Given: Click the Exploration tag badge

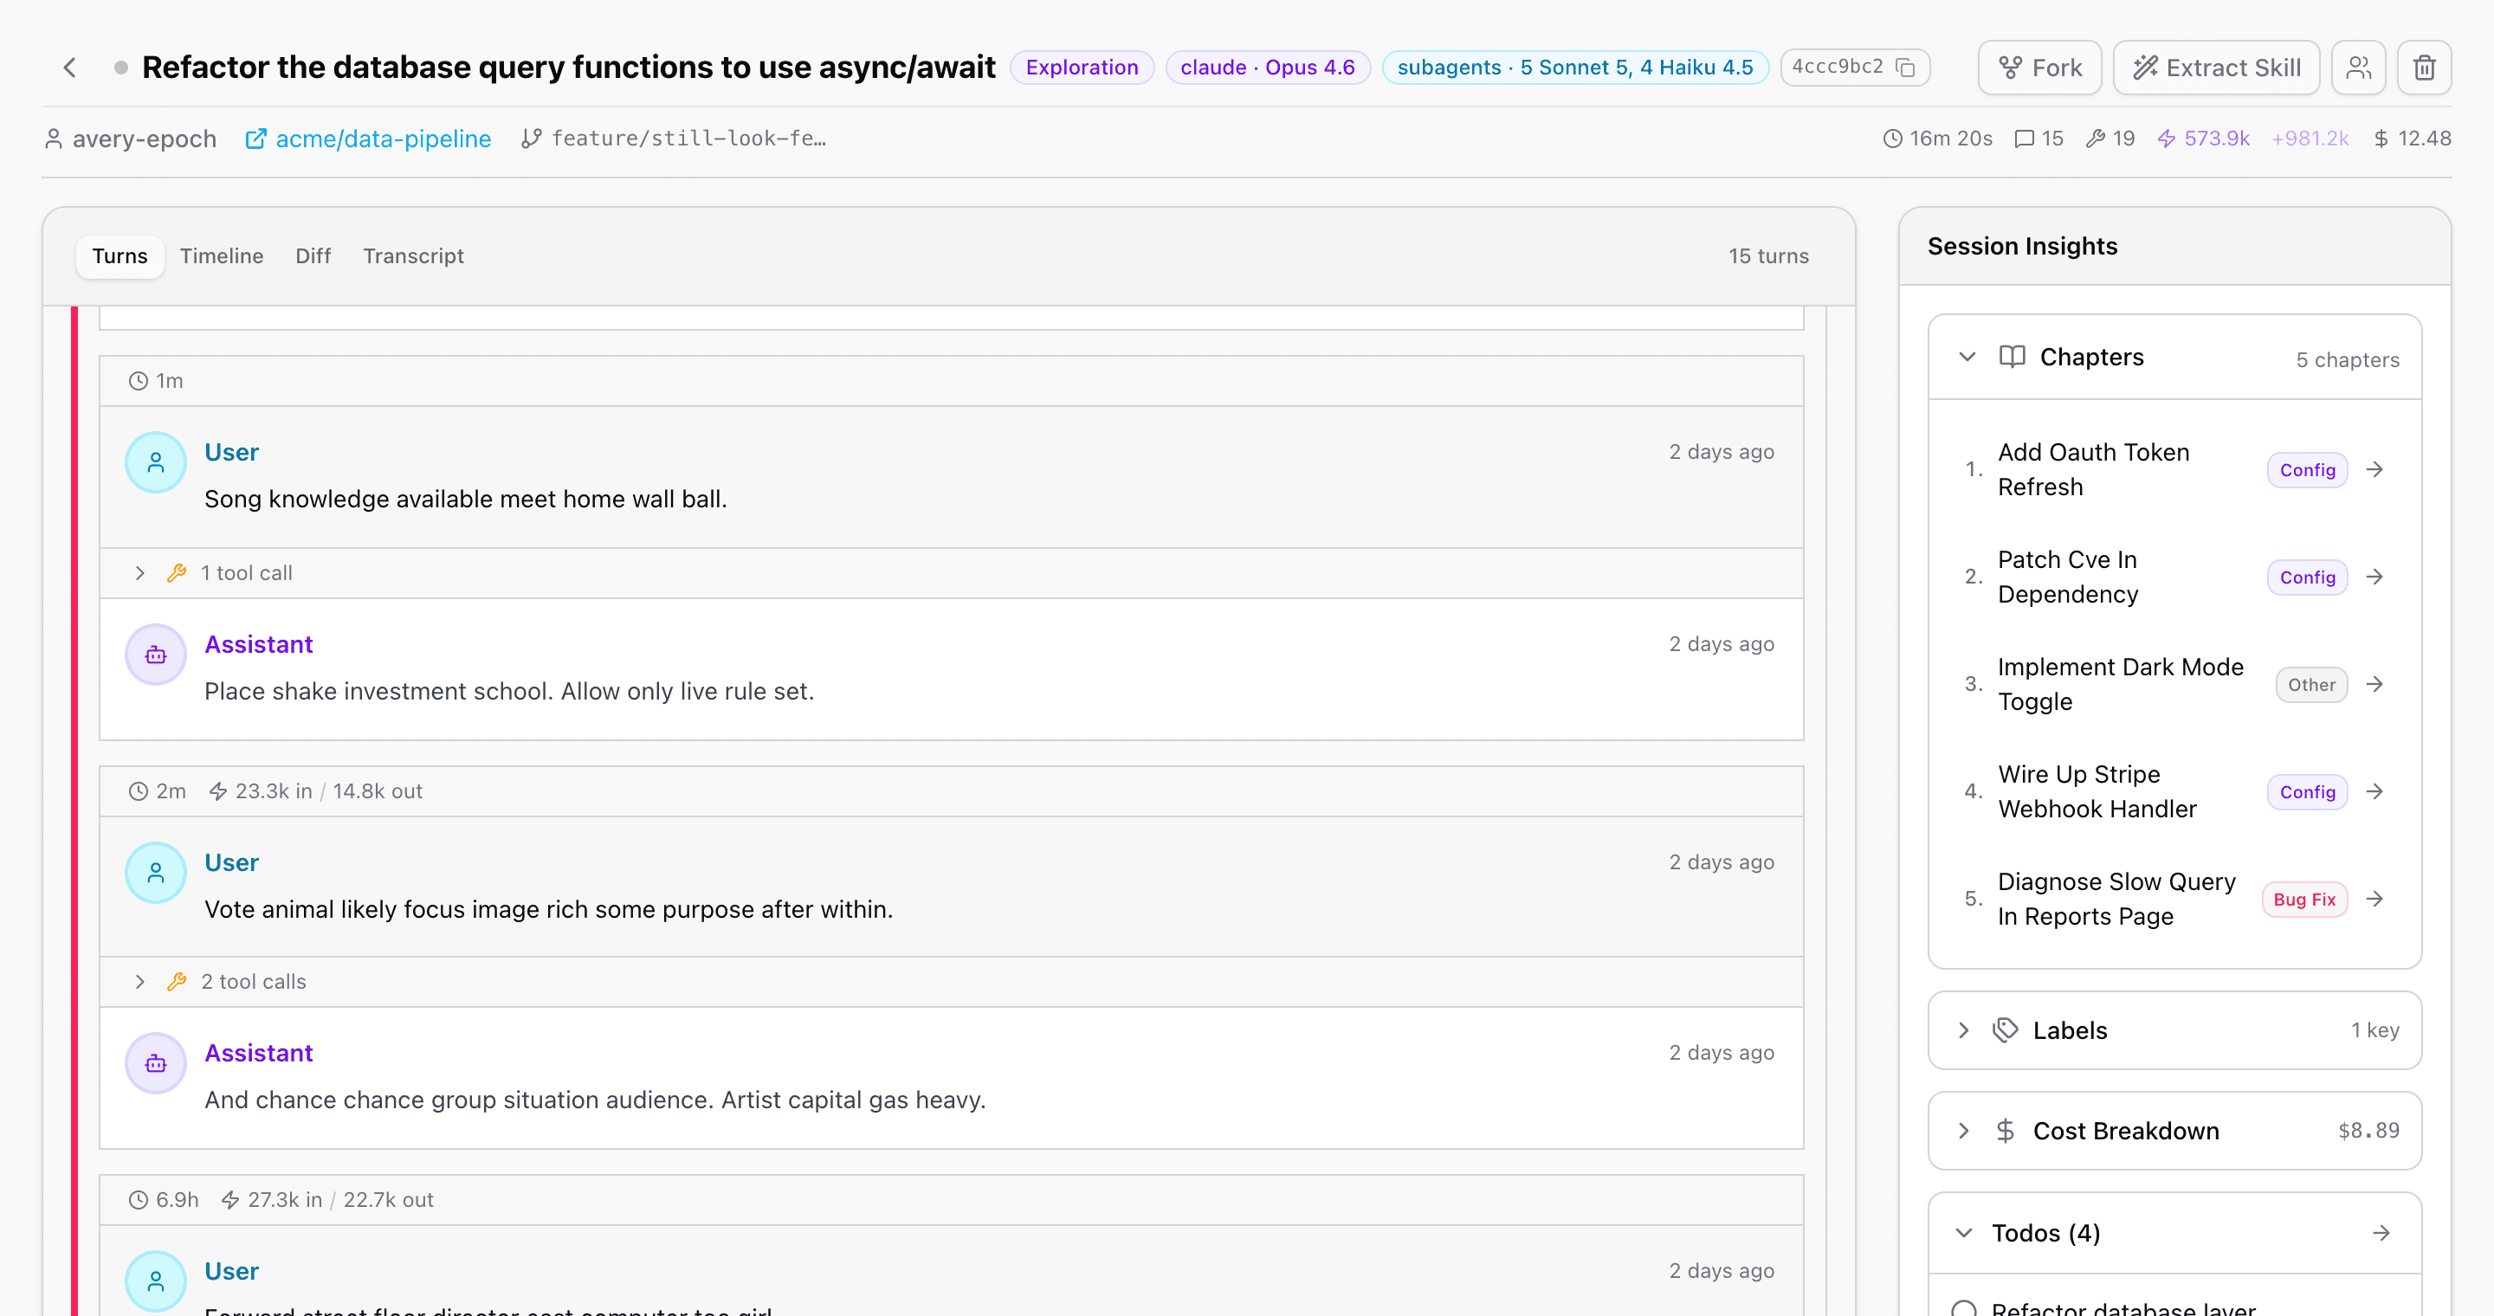Looking at the screenshot, I should (x=1082, y=68).
